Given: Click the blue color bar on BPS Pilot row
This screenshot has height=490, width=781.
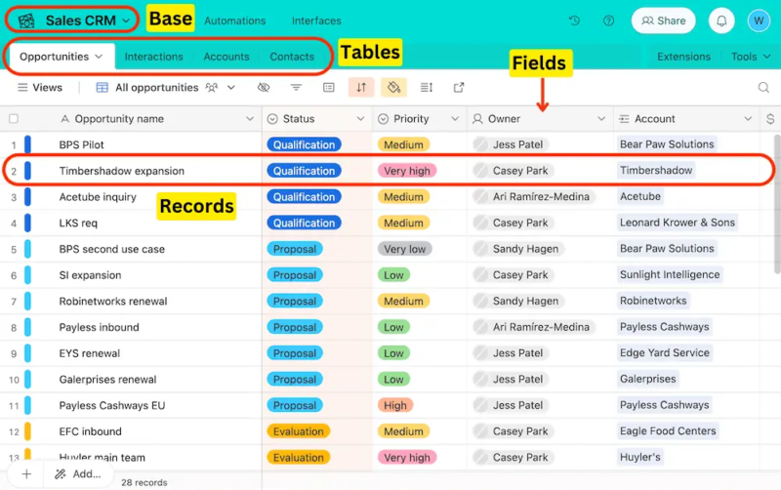Looking at the screenshot, I should (28, 144).
